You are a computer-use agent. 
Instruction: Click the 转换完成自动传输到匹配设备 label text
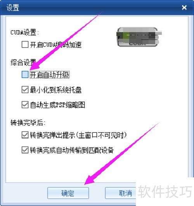coord(72,150)
